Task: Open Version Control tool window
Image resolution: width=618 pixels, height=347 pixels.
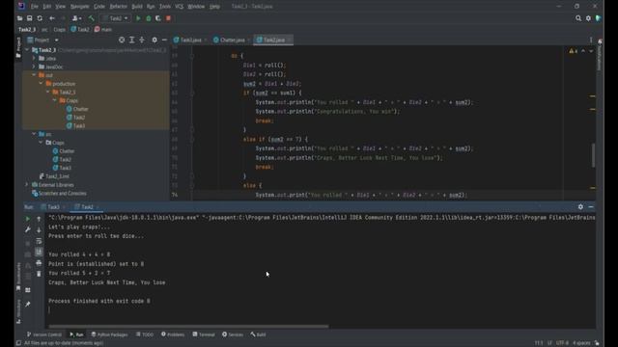Action: (x=43, y=334)
